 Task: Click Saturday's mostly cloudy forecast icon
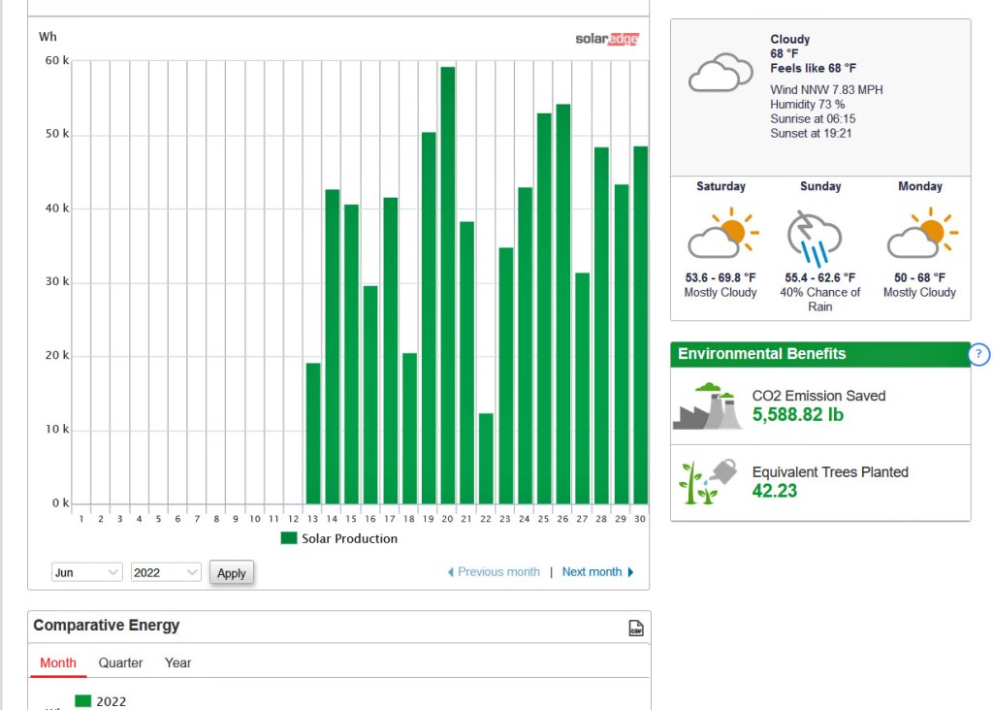721,235
